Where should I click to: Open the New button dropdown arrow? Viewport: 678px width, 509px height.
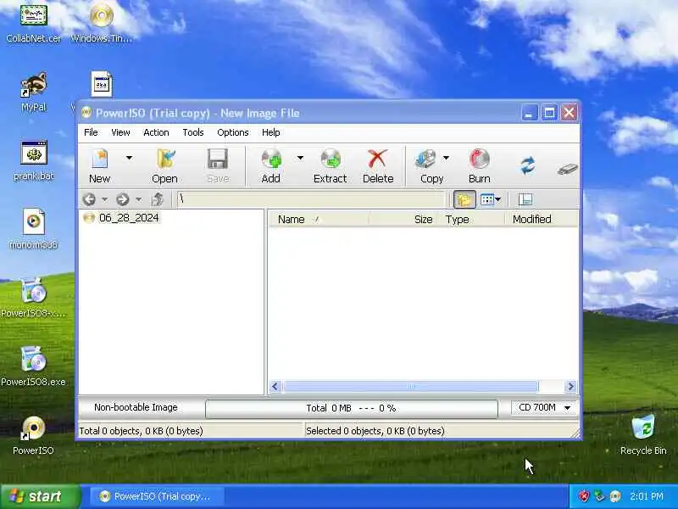[129, 158]
